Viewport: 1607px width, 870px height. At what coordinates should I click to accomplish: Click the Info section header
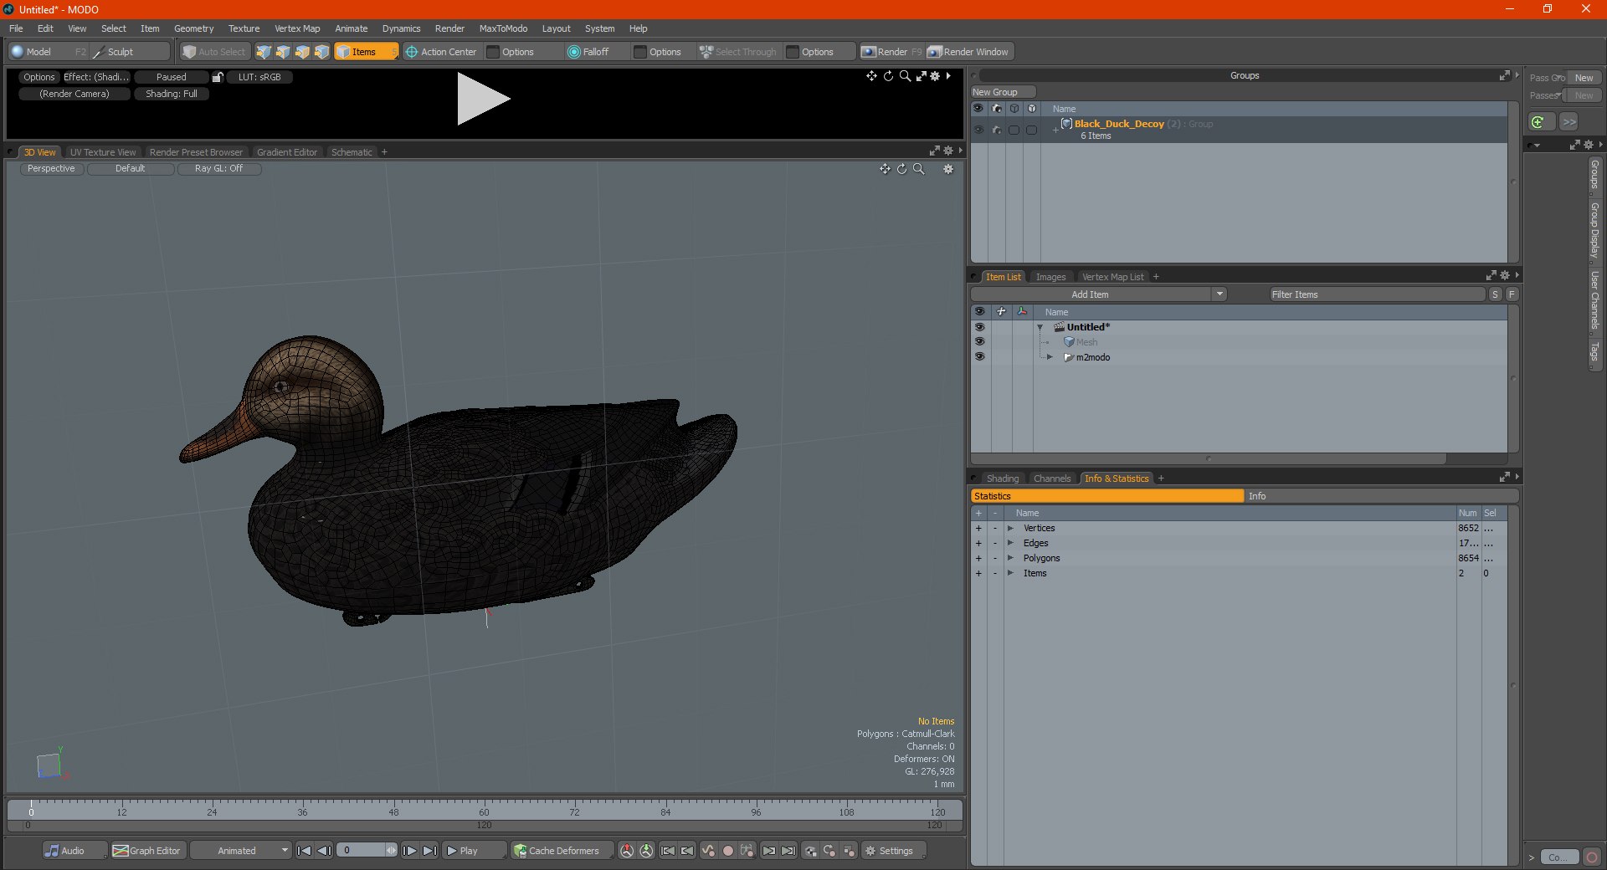tap(1382, 496)
